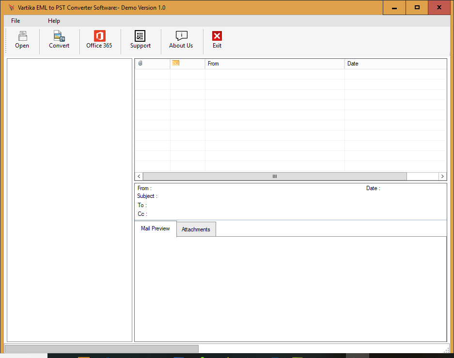Click the Vartika logo in title bar

(11, 8)
